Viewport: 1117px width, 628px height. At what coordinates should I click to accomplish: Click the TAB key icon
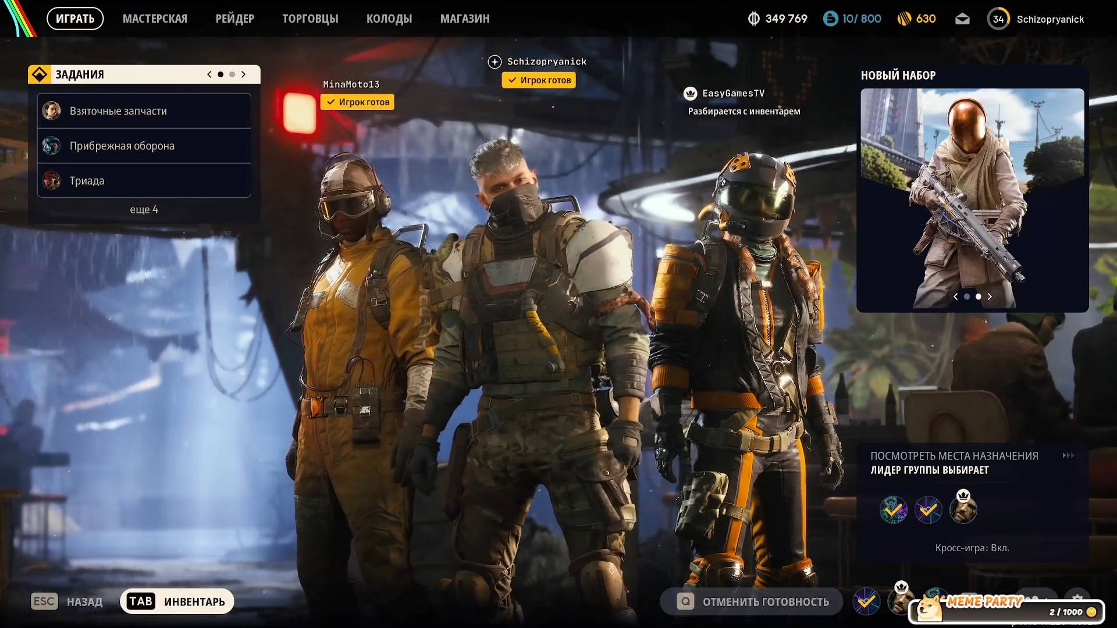coord(141,601)
